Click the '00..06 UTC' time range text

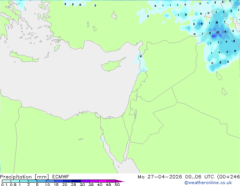199,177
